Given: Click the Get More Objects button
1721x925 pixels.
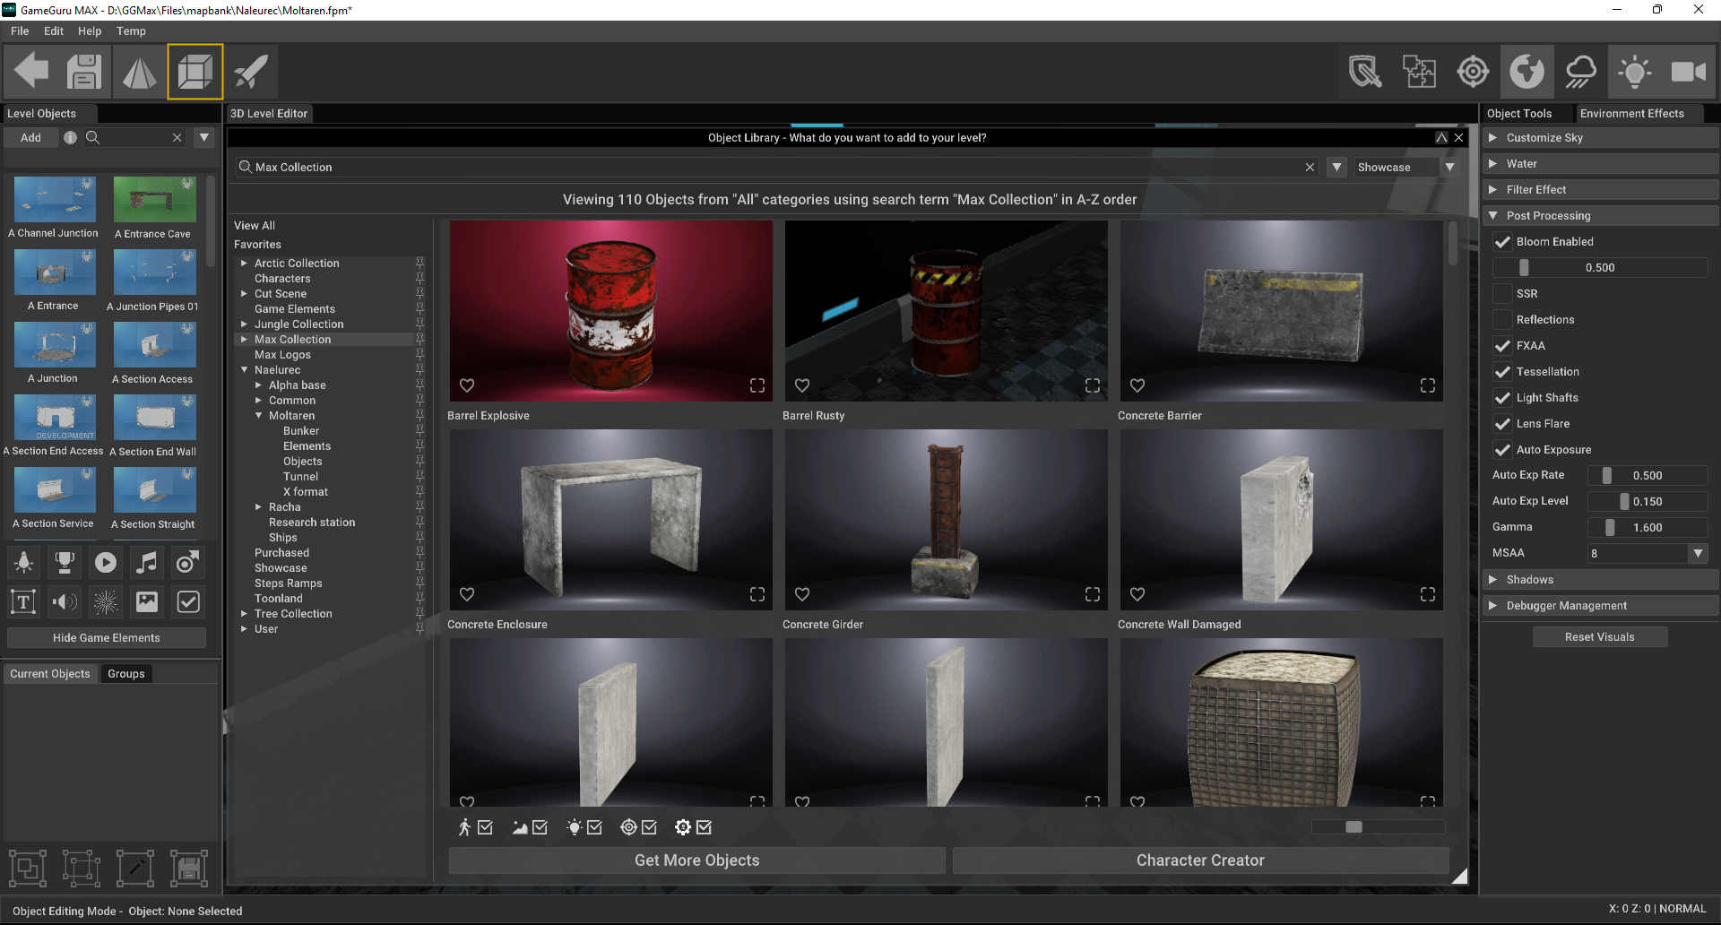Looking at the screenshot, I should coord(696,860).
